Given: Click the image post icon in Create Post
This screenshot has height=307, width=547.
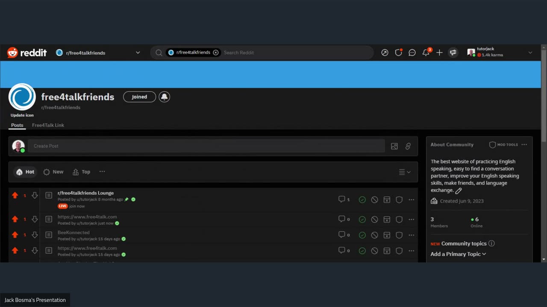Looking at the screenshot, I should (x=394, y=146).
